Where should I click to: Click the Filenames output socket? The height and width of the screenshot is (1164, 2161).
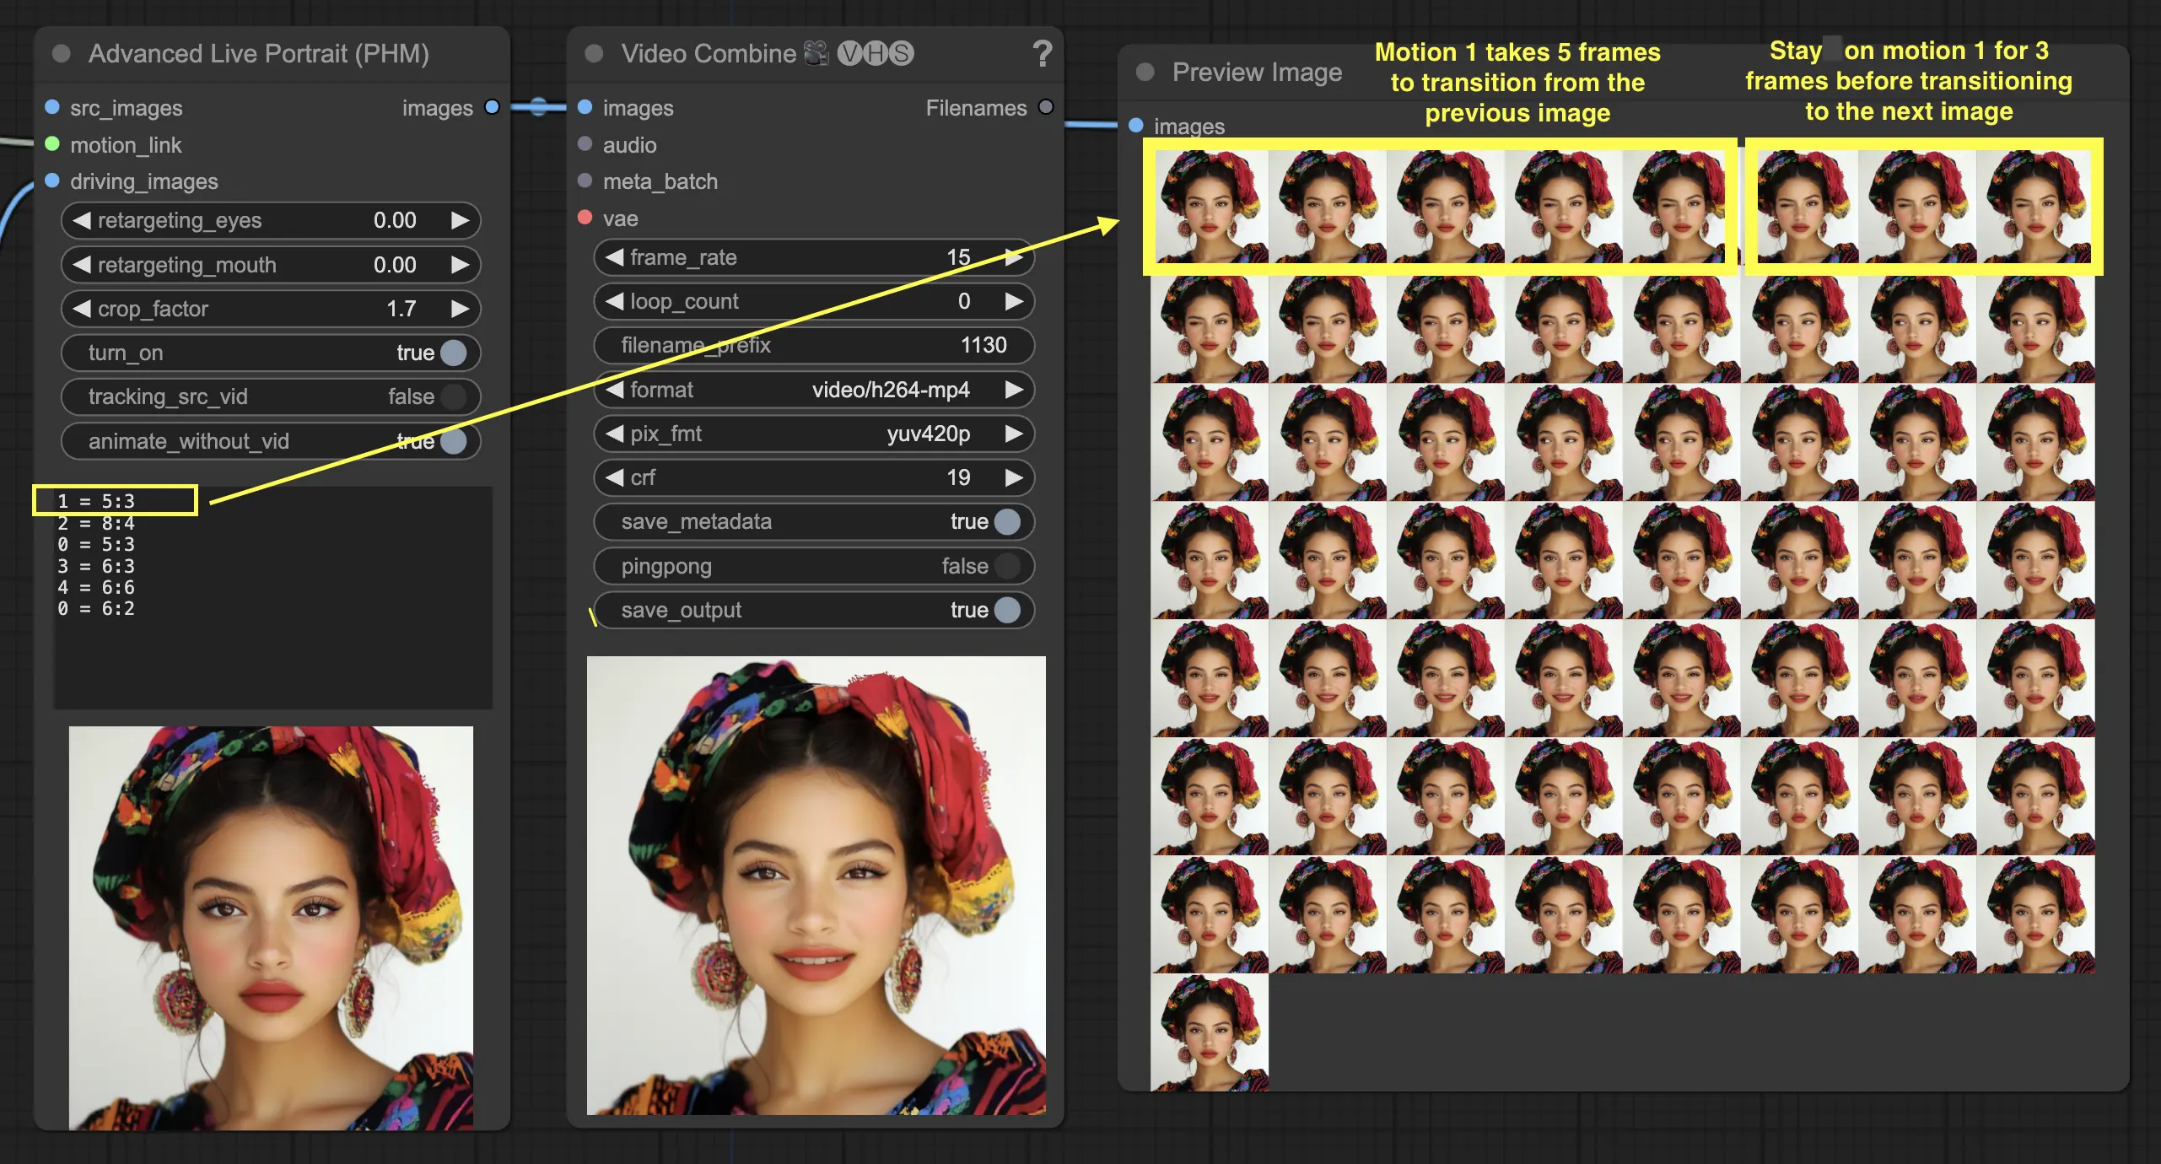click(1046, 107)
